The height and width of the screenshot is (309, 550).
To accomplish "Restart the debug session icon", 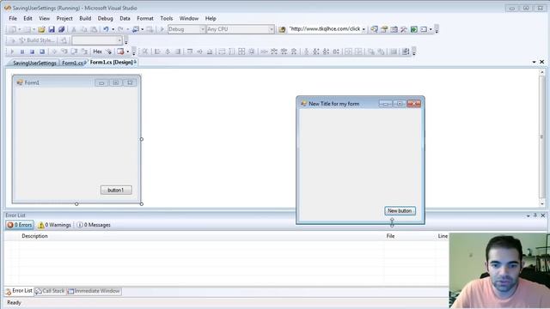I will click(42, 51).
